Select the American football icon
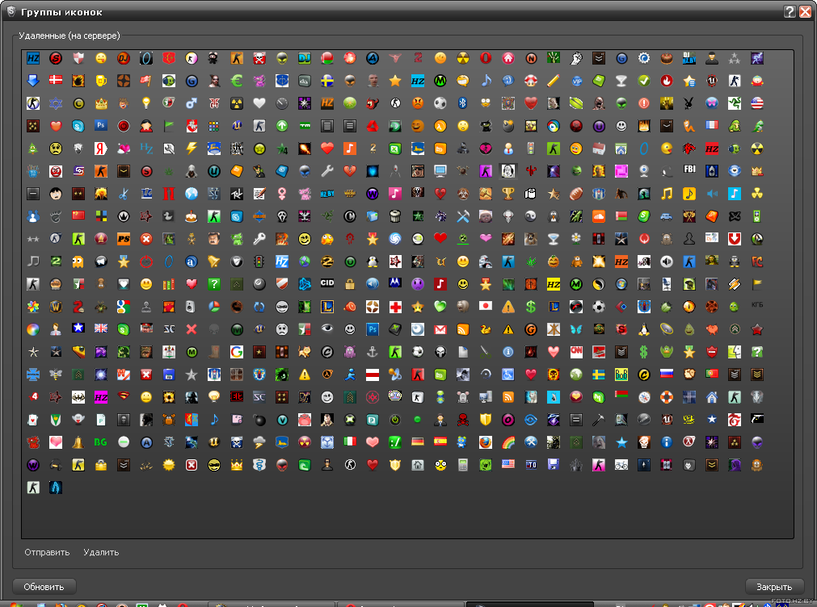 click(575, 194)
